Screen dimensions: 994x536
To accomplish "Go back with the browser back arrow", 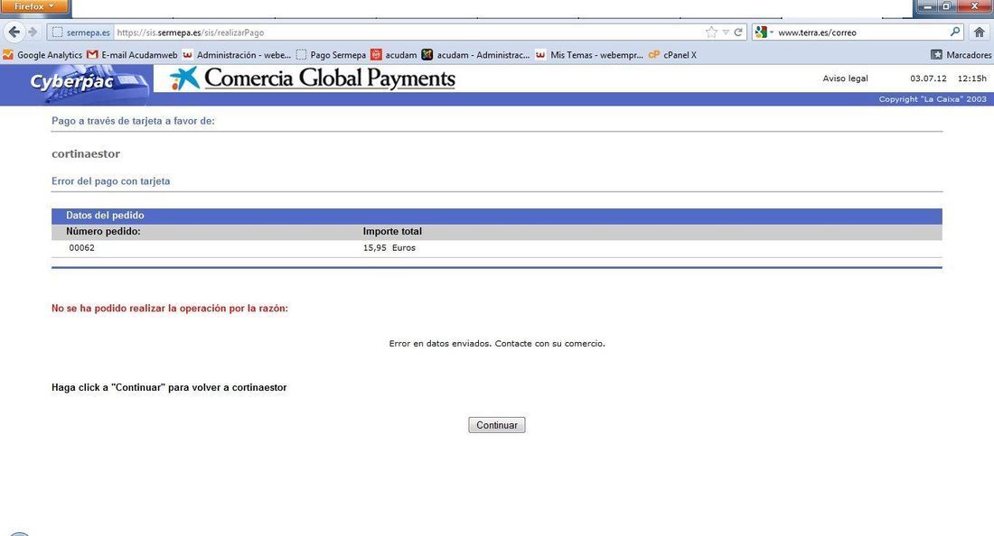I will [14, 32].
